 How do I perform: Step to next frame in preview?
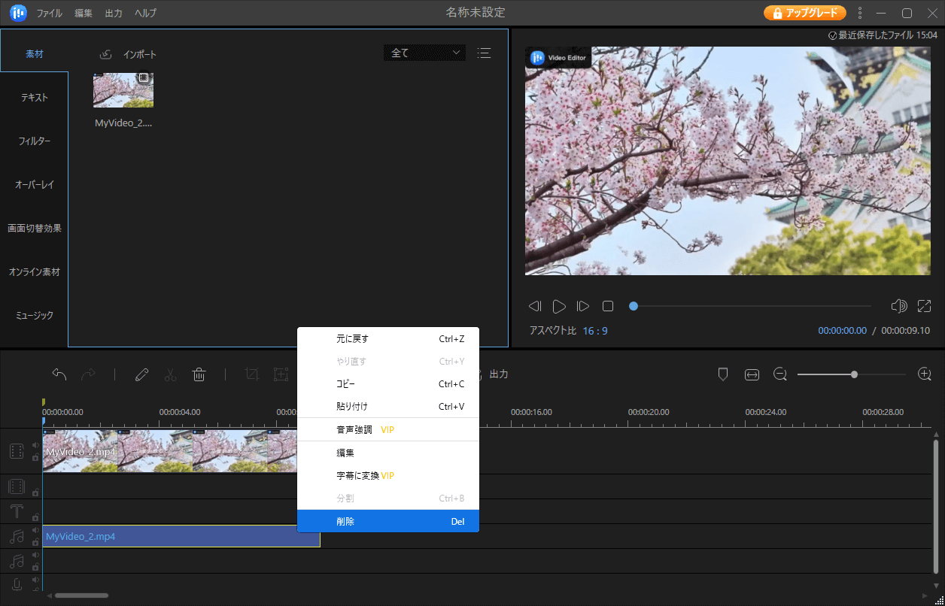click(583, 306)
